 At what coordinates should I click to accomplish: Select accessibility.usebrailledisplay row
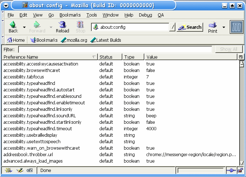[120, 135]
